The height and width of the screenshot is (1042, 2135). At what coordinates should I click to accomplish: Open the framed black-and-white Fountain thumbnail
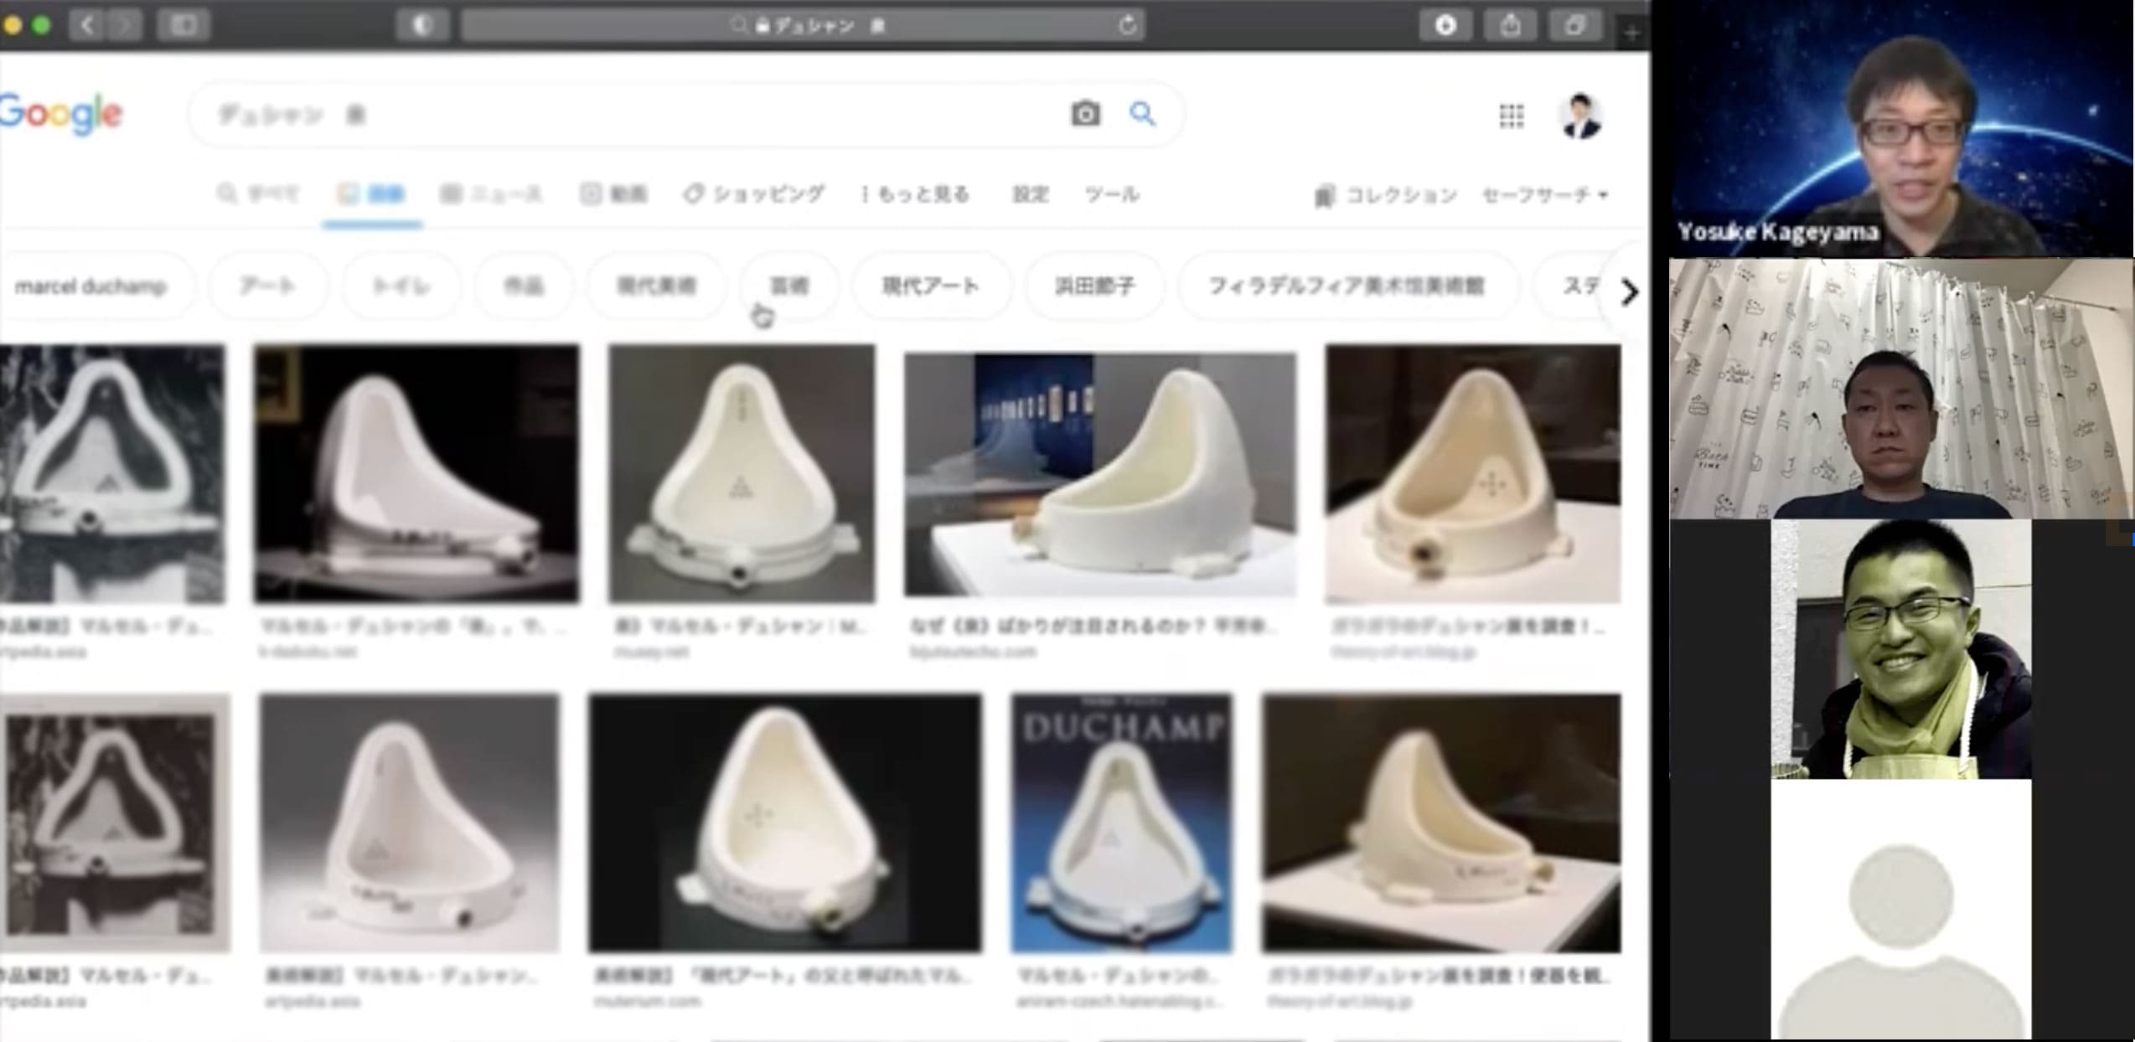(115, 823)
